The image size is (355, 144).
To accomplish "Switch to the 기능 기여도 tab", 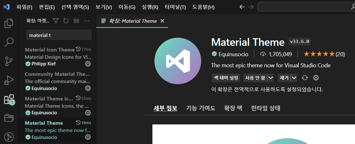I will 201,108.
